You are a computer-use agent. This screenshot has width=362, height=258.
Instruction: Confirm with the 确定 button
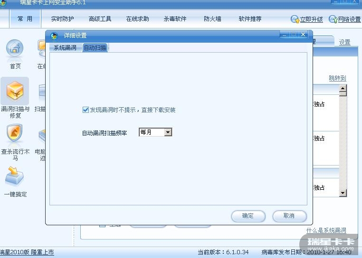248,216
